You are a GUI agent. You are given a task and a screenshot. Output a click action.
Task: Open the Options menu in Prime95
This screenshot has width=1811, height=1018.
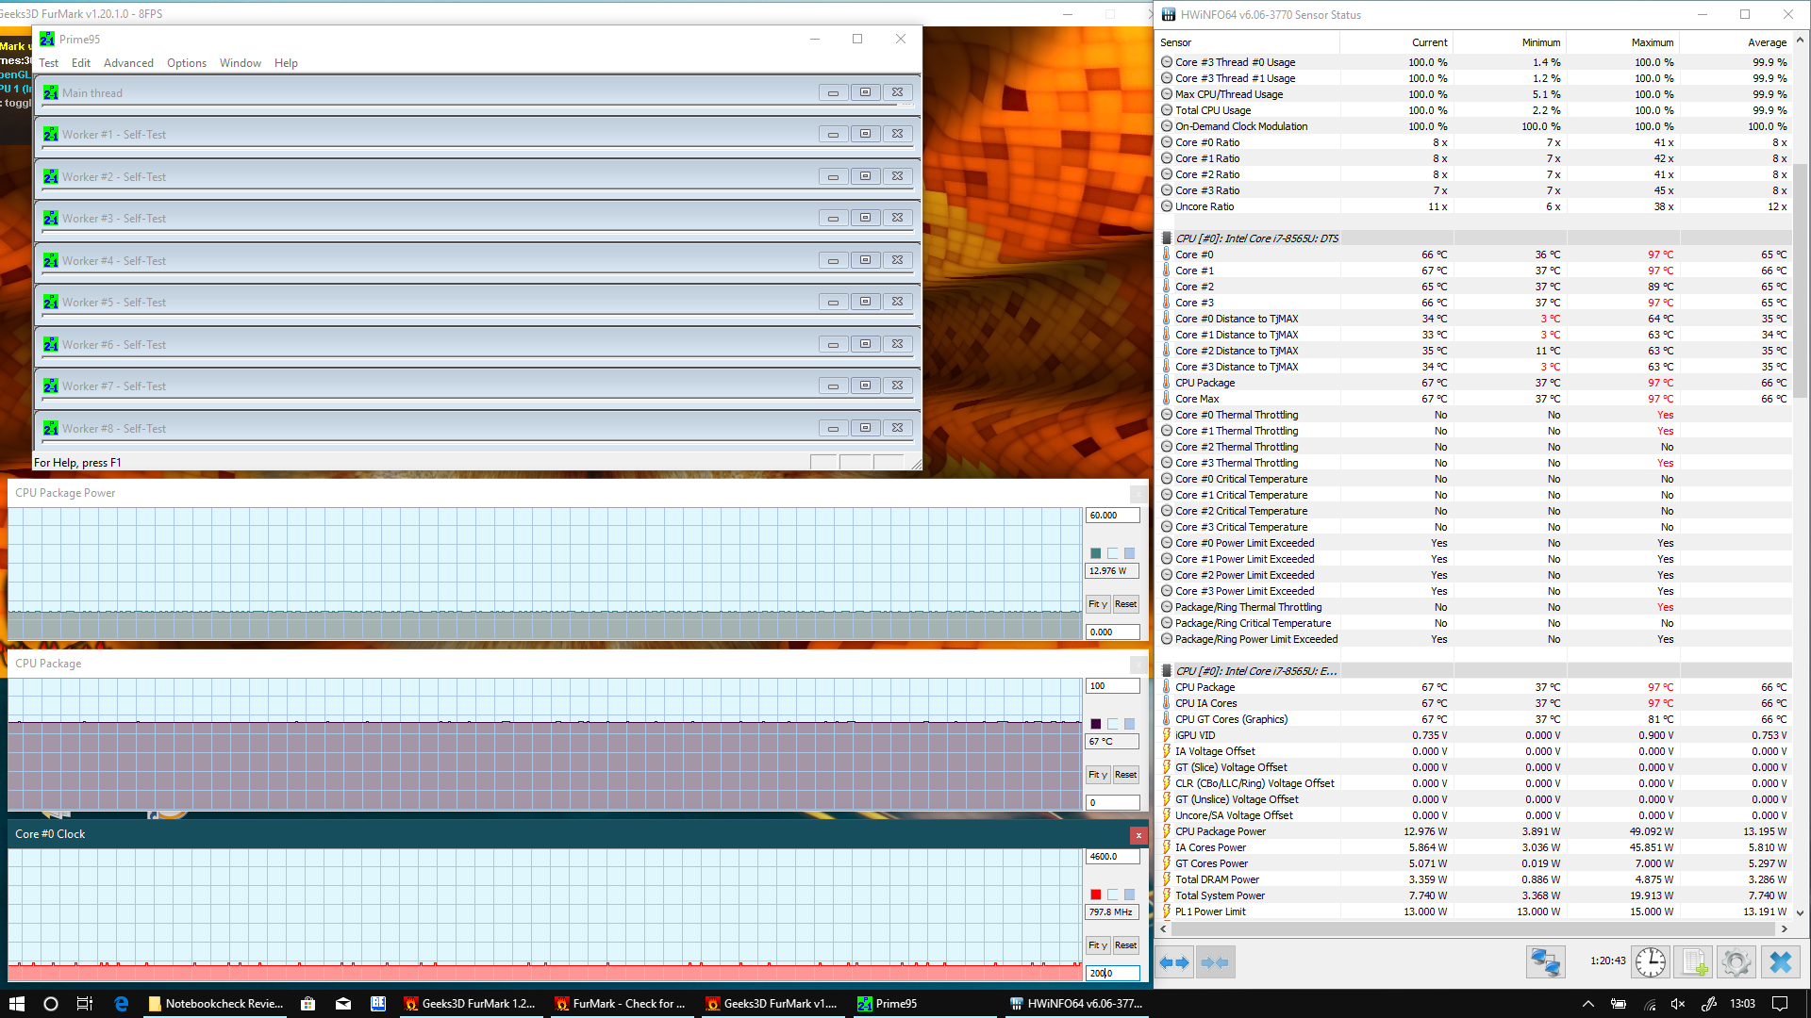click(x=187, y=63)
